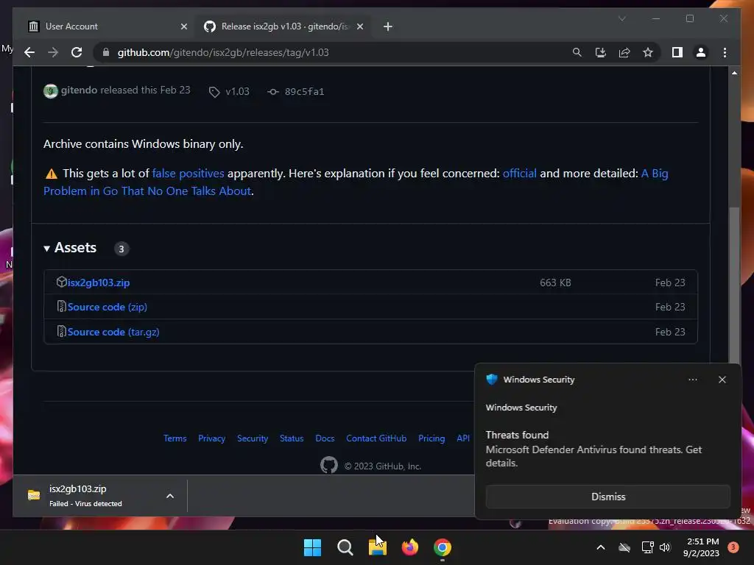Open the network status tray icon
The width and height of the screenshot is (754, 565).
coord(647,547)
